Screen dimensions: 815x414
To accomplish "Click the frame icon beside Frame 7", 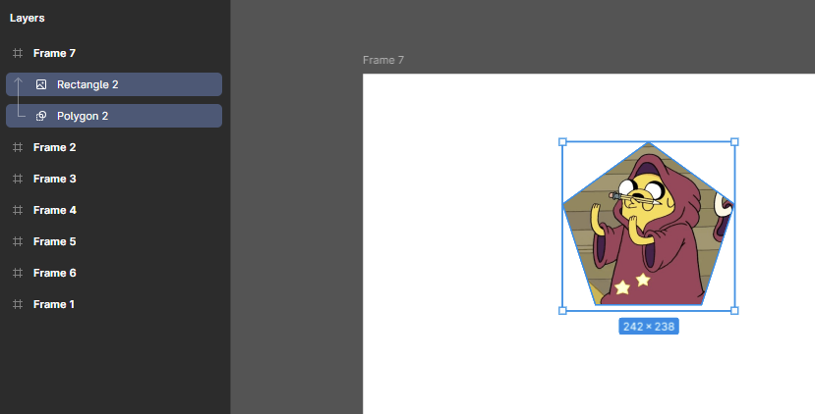I will [18, 53].
